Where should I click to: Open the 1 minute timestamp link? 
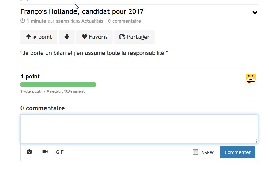point(36,21)
